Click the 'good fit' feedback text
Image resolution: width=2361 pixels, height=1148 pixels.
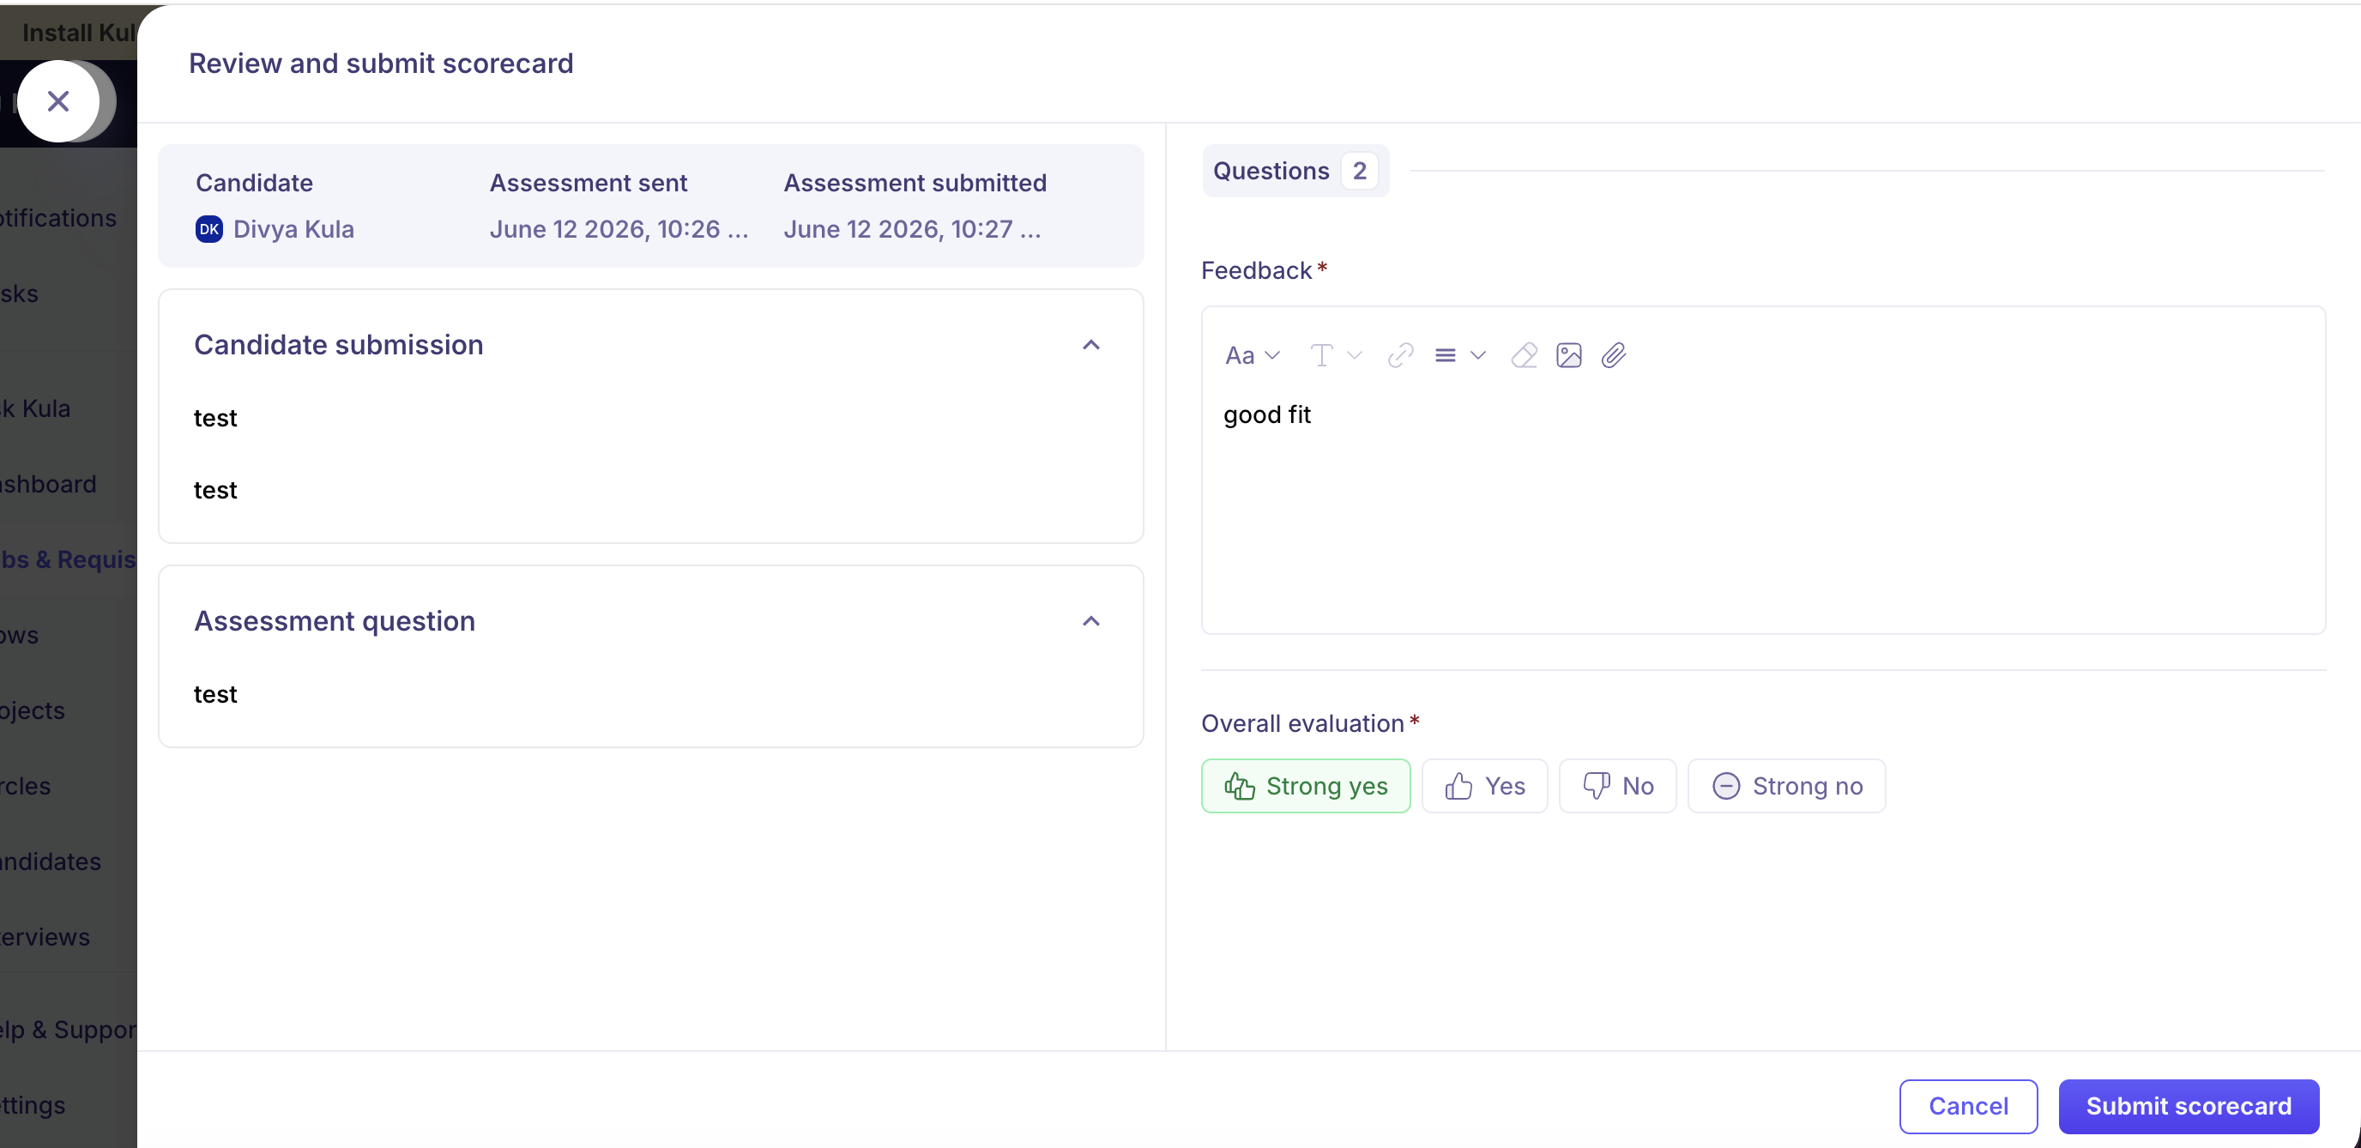(x=1266, y=414)
